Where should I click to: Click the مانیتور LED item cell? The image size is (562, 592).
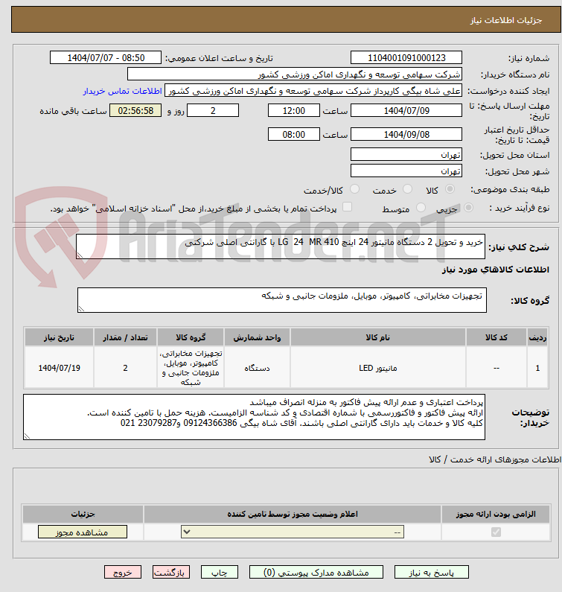pos(378,368)
